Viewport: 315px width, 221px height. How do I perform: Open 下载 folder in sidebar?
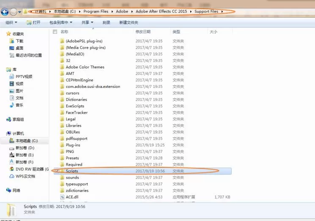click(x=16, y=41)
